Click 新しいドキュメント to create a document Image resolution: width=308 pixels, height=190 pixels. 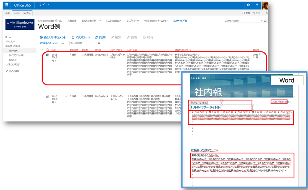point(53,37)
